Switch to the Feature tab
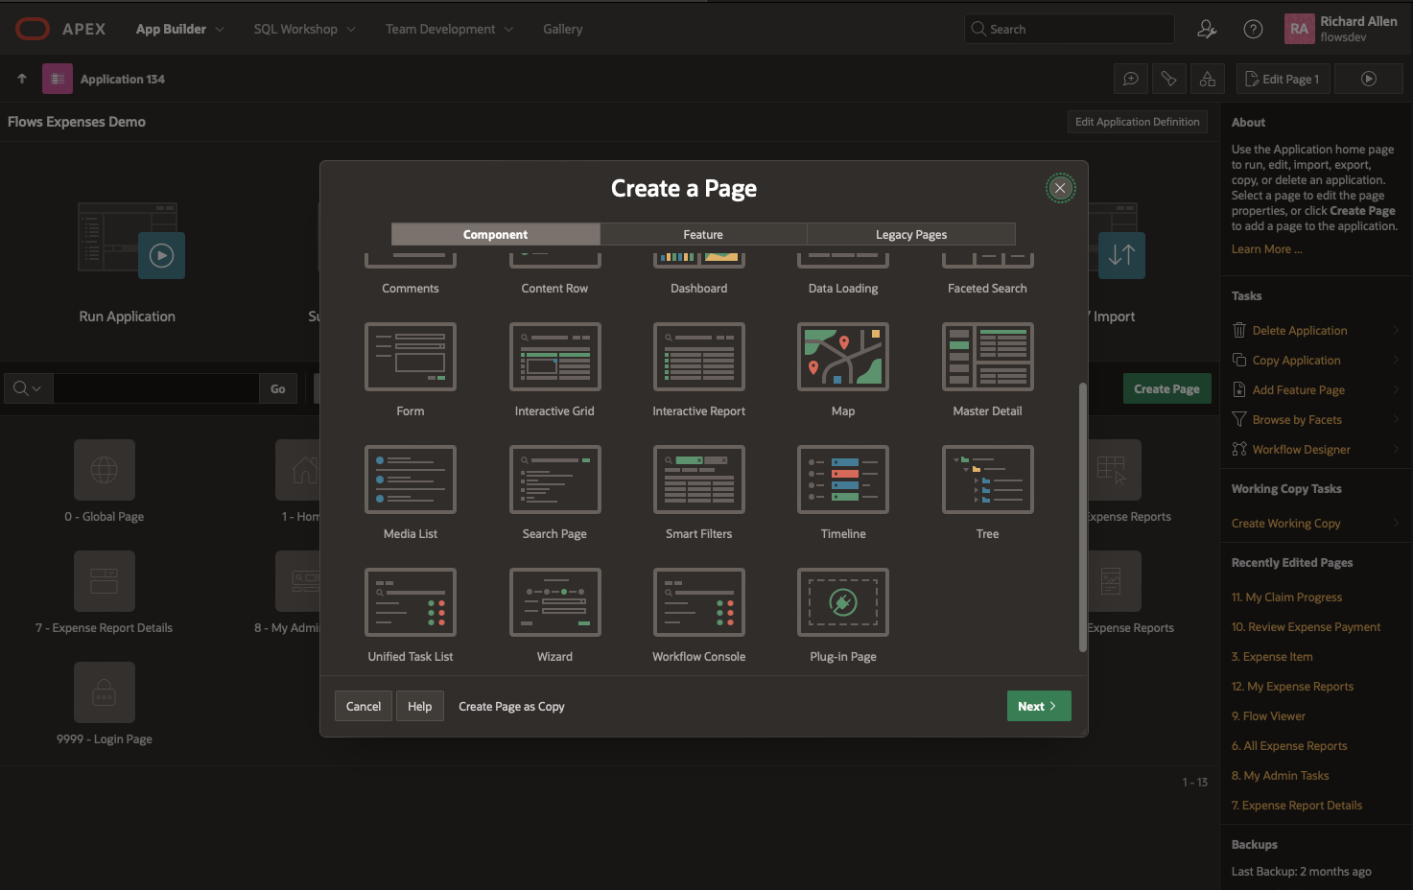 click(703, 234)
